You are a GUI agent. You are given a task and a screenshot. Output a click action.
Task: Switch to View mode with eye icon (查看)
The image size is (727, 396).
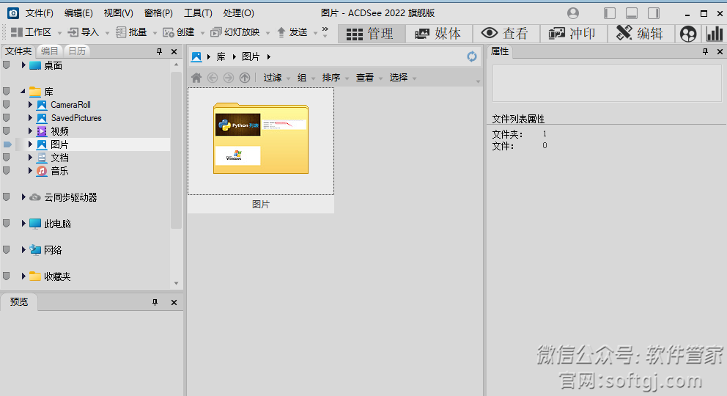(x=505, y=33)
